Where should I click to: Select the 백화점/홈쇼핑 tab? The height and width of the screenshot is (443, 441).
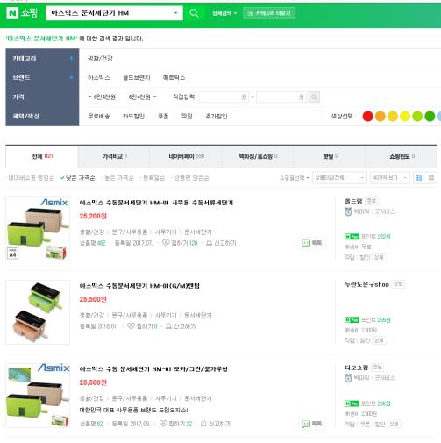[258, 156]
